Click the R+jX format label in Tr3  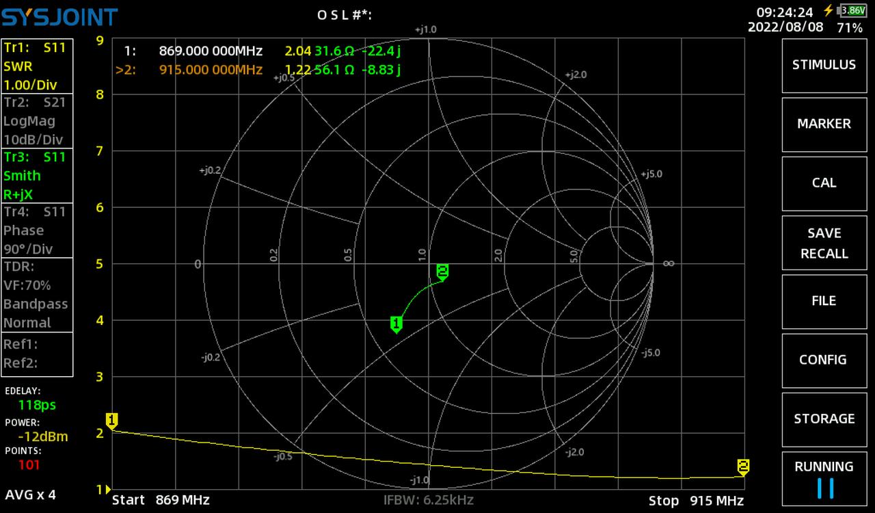coord(18,194)
